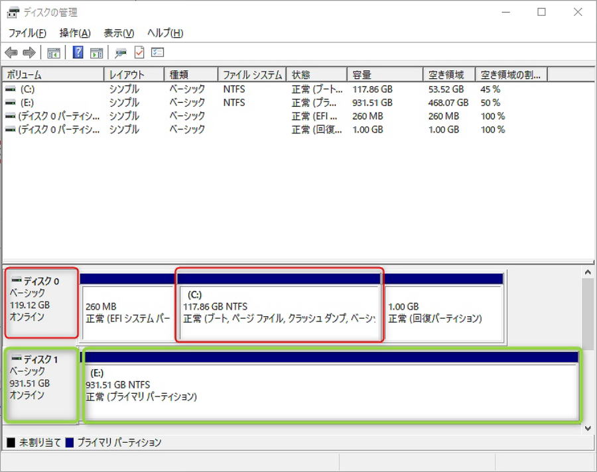
Task: Click the ディスク 1 931.51 GB label panel
Action: pyautogui.click(x=40, y=385)
